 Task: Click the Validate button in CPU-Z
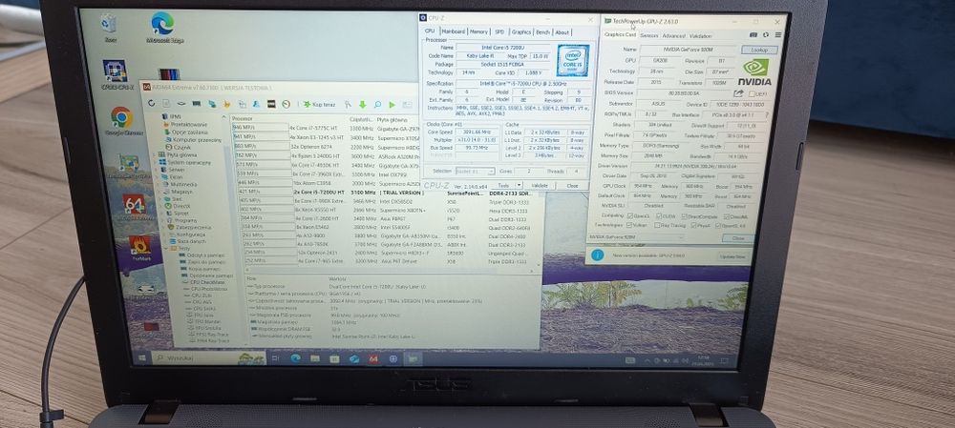[x=540, y=186]
